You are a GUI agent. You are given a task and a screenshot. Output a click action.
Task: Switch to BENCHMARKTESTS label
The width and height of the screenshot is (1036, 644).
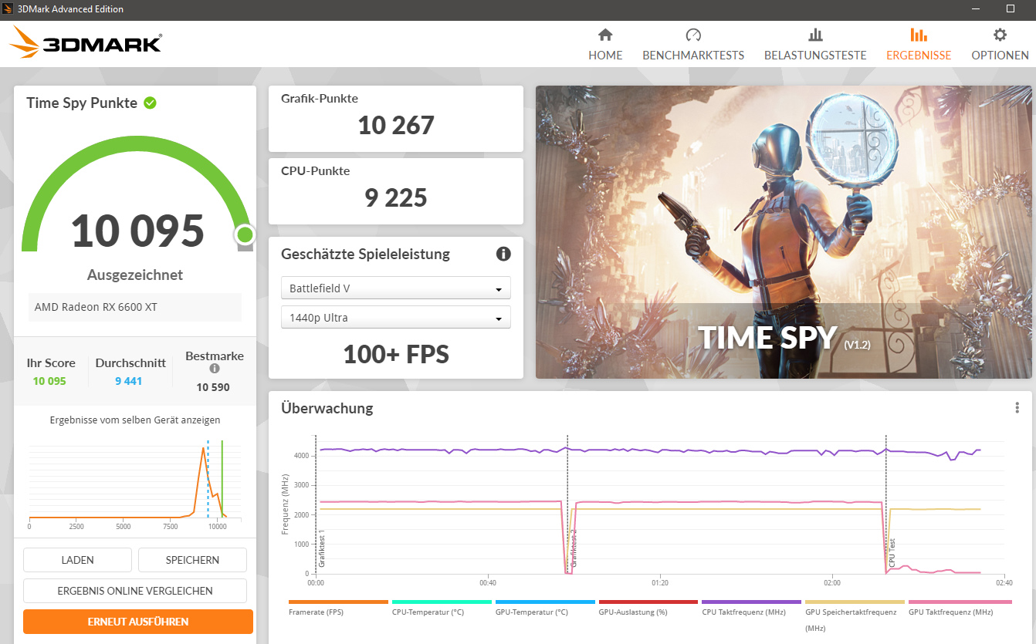[693, 56]
